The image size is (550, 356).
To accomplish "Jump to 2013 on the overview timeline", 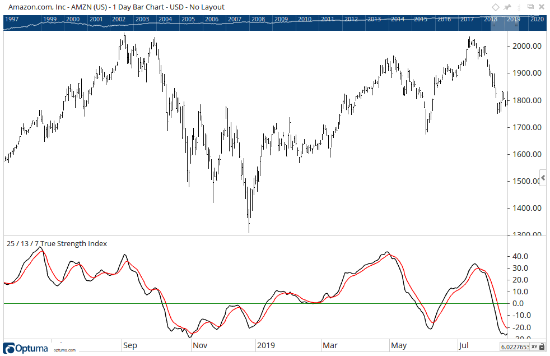I will coord(374,19).
